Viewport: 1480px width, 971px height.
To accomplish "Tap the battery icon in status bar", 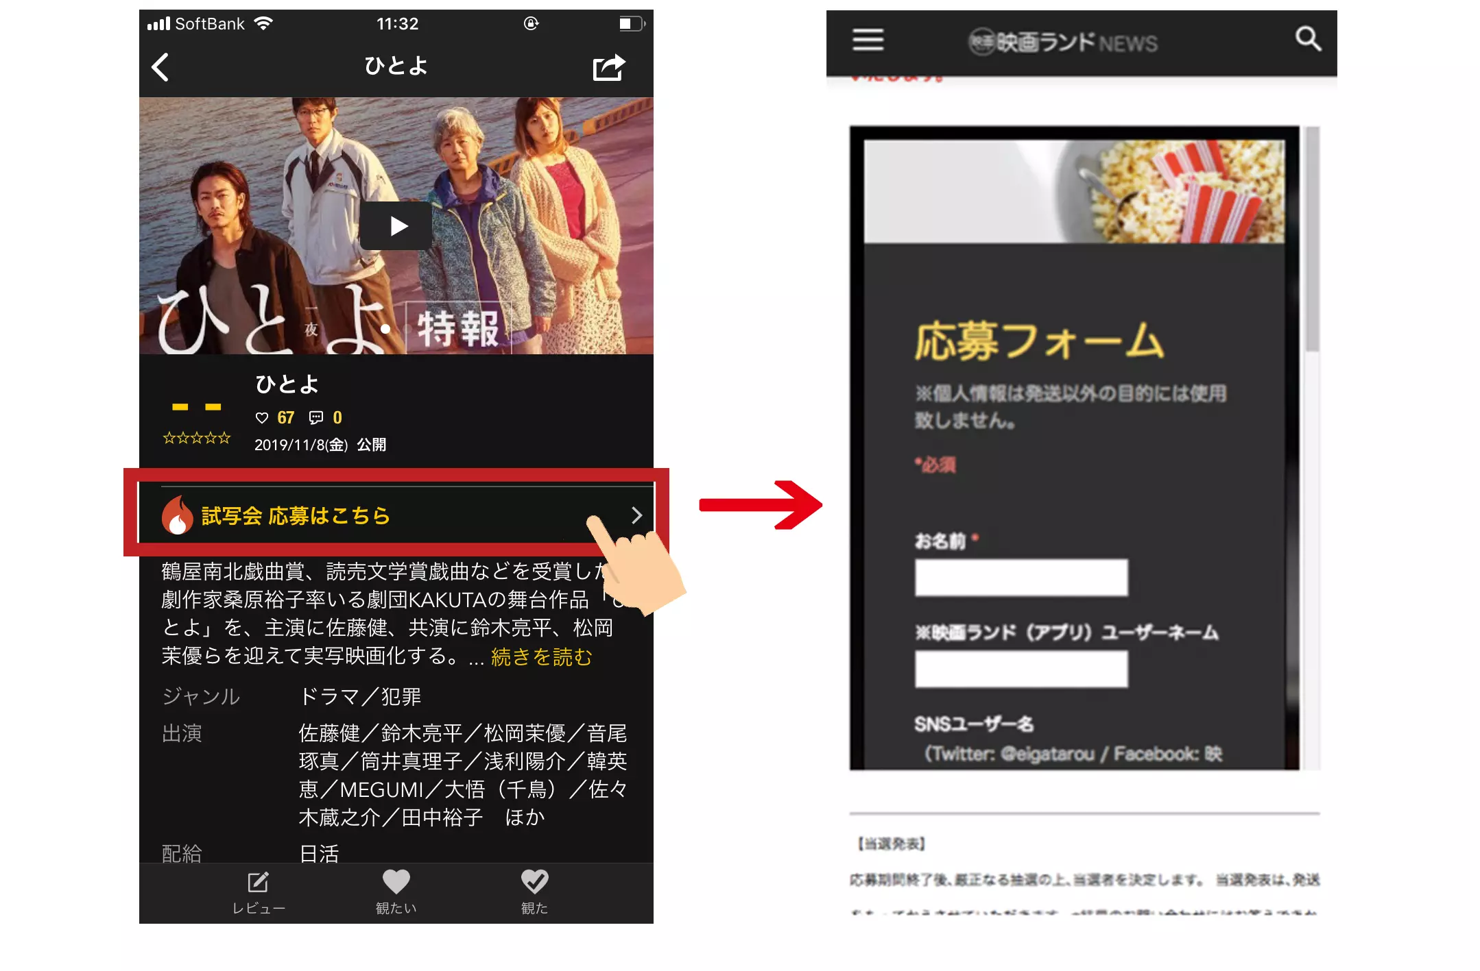I will 632,24.
